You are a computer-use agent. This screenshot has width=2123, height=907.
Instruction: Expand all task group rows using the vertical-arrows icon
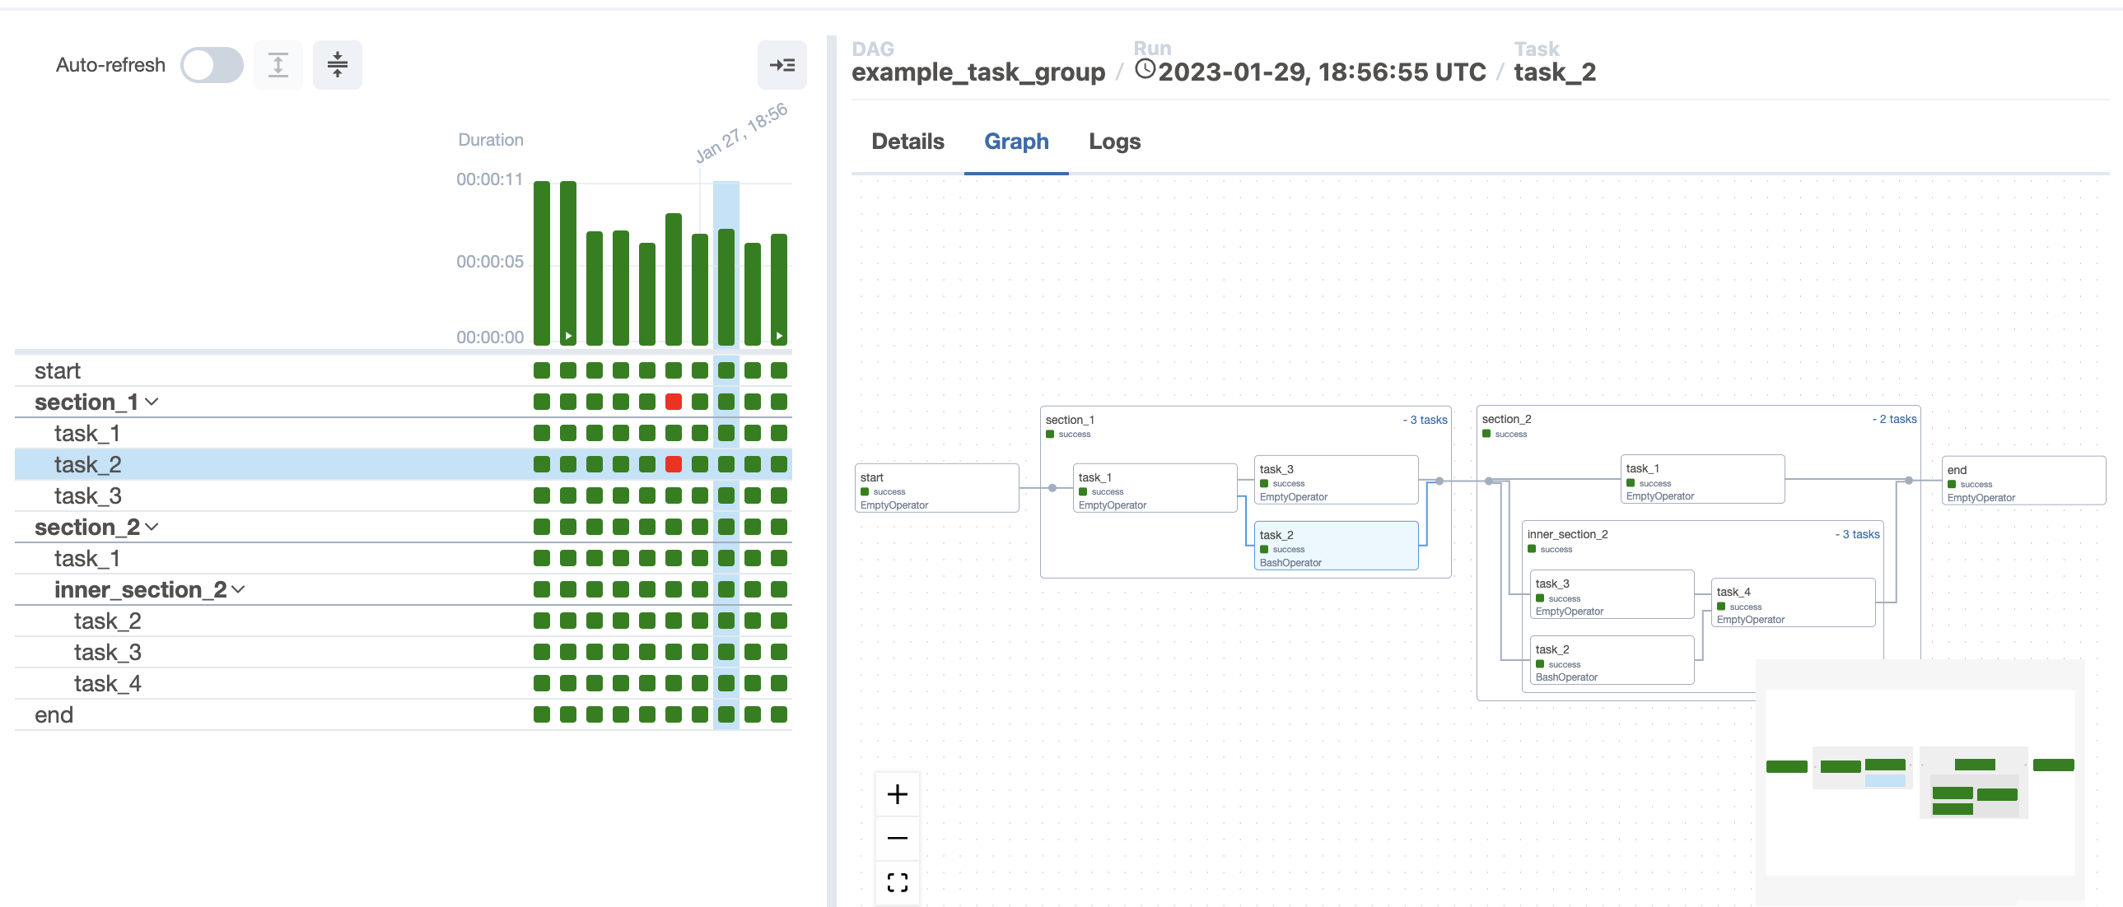point(278,64)
